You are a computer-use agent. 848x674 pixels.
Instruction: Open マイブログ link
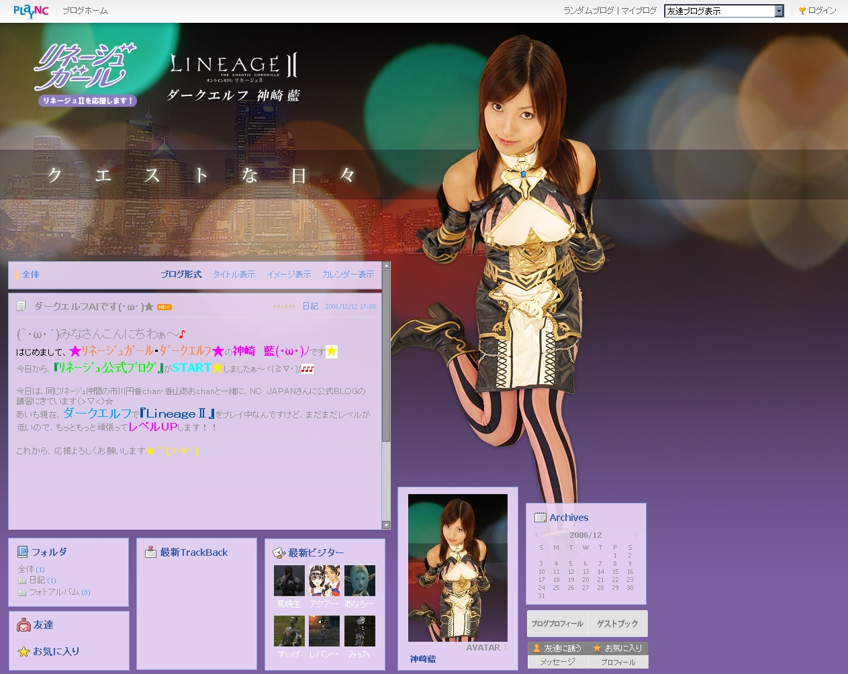(639, 11)
